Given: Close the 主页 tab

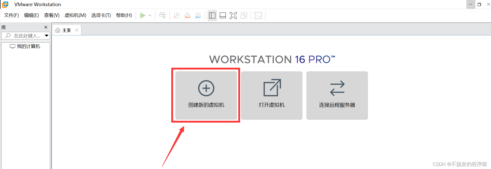Looking at the screenshot, I should click(x=77, y=30).
